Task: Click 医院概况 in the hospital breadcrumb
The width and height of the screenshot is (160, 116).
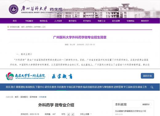Action: (x=24, y=97)
